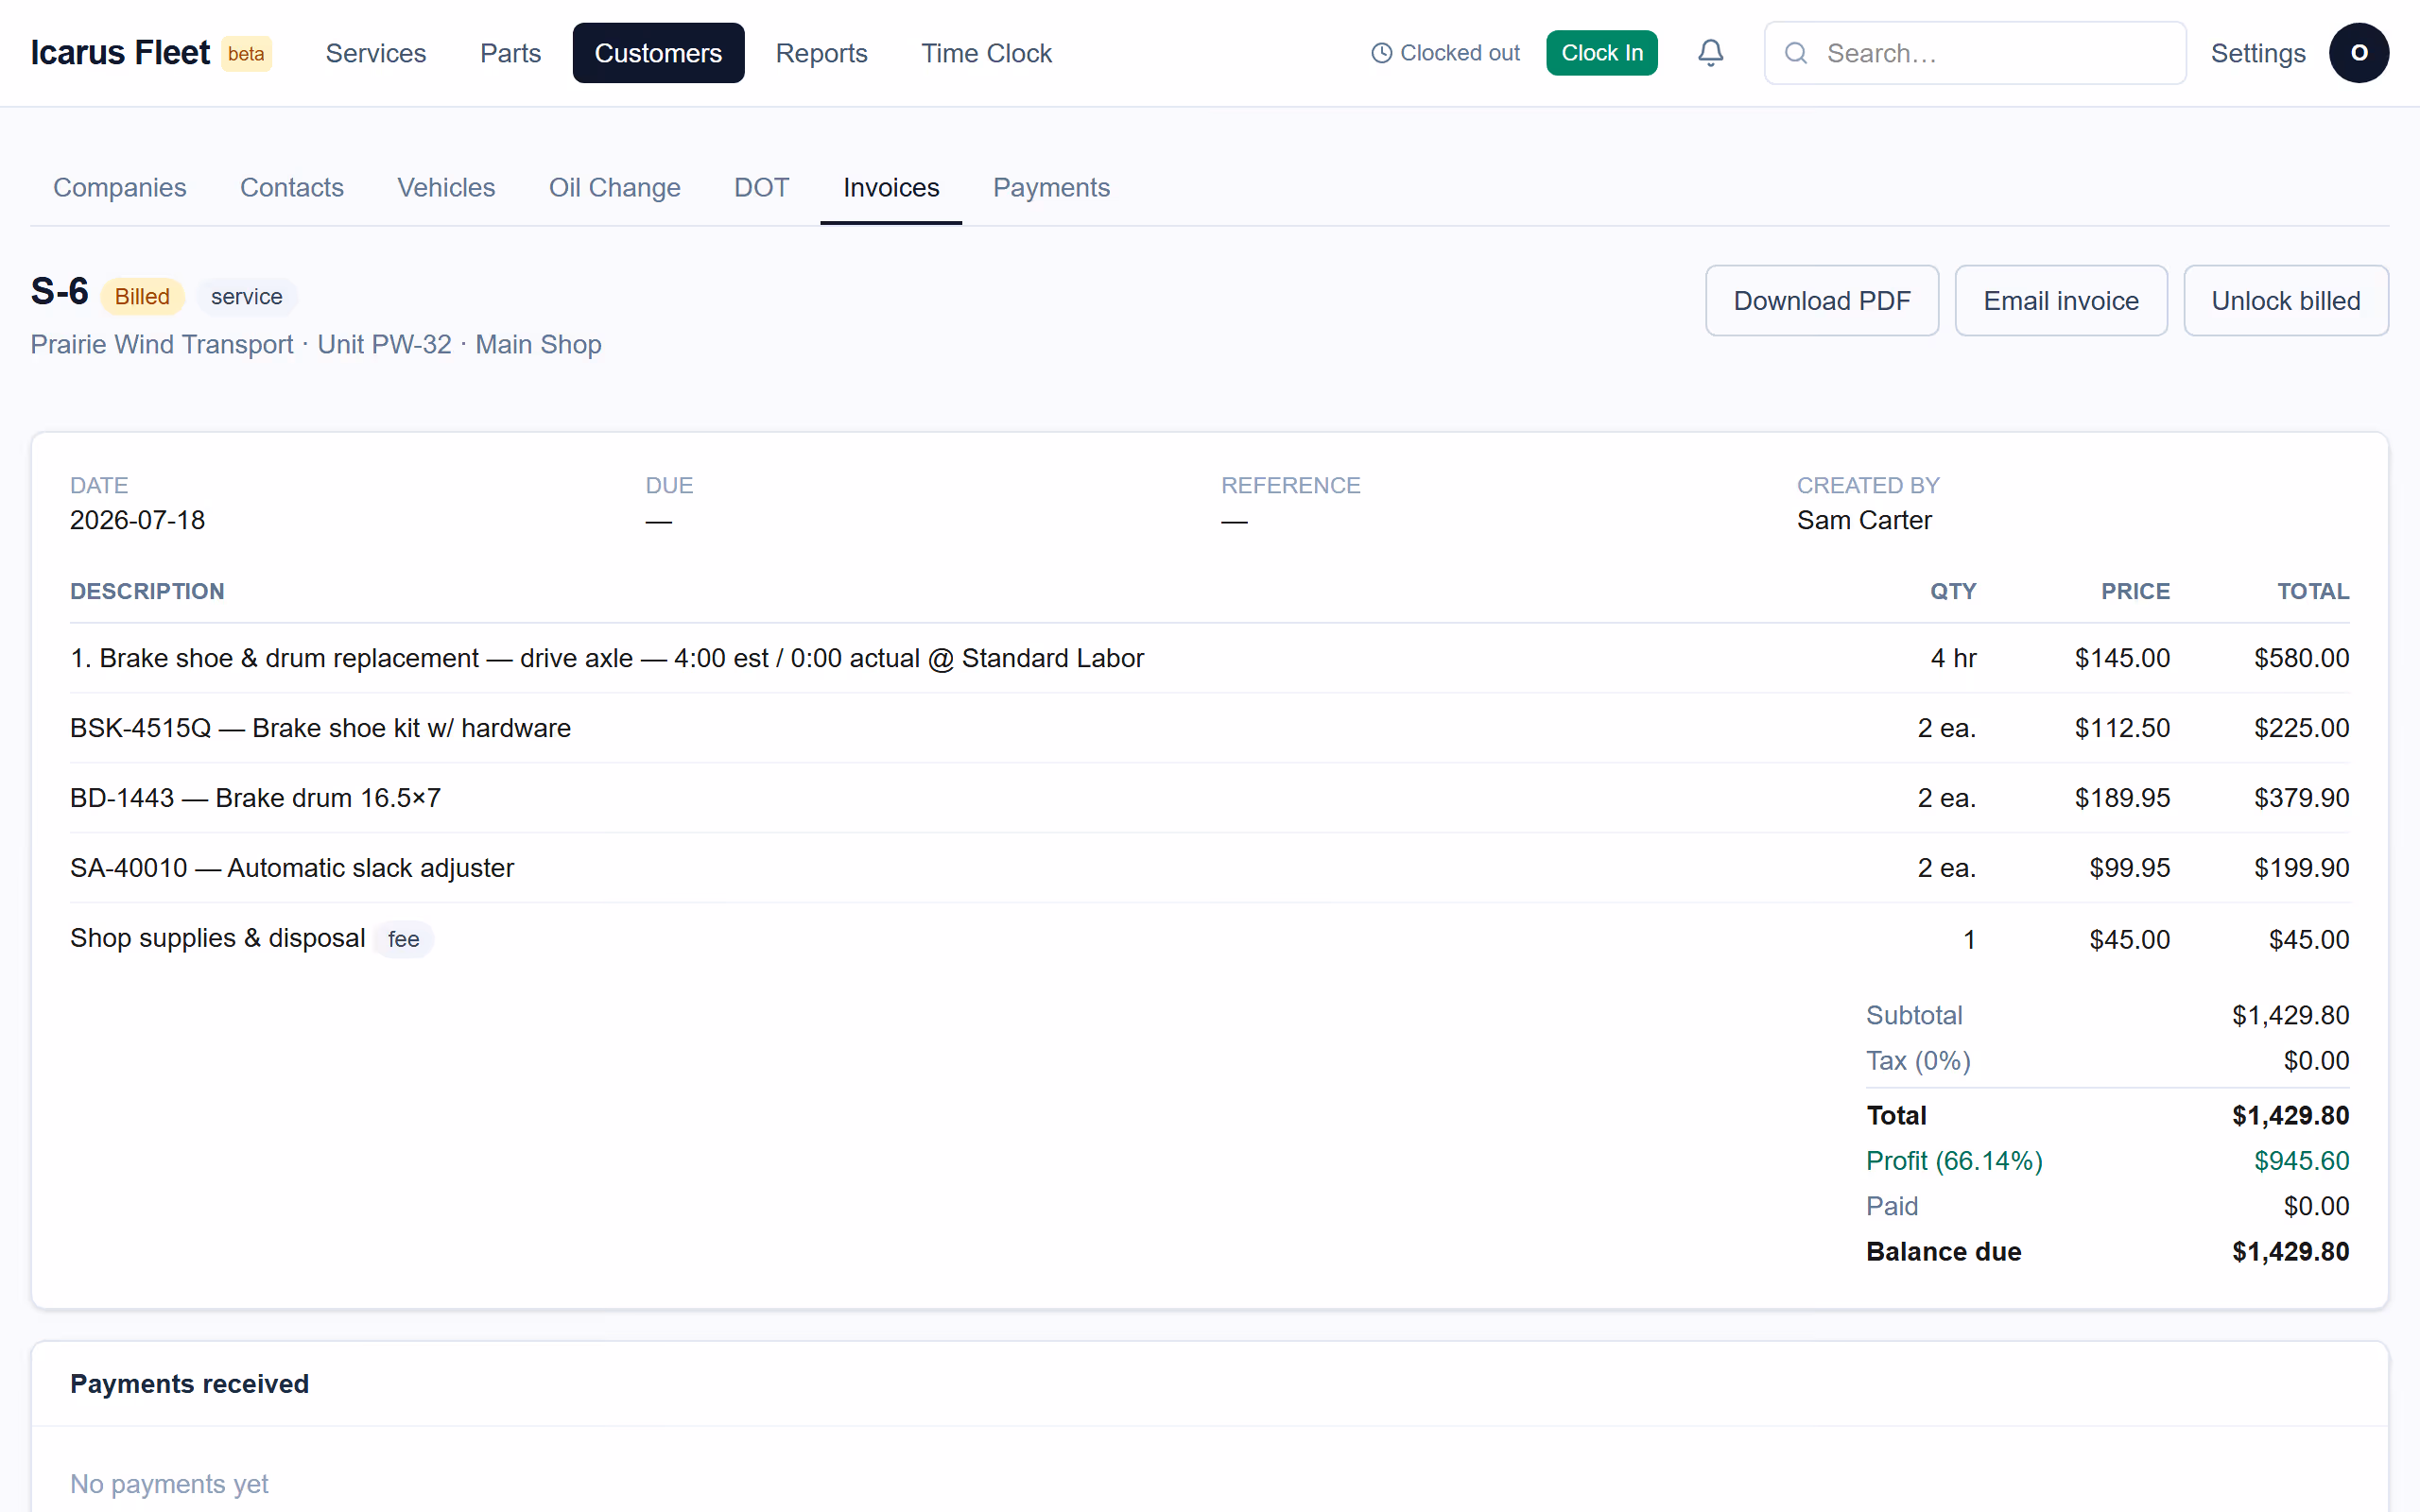Click the No payments yet text
2420x1512 pixels.
coord(169,1483)
